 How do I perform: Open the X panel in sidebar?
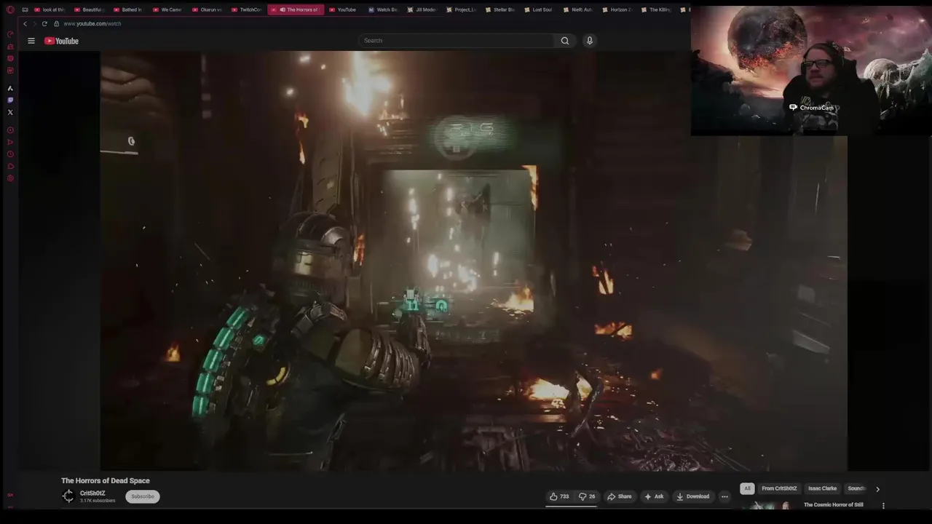click(x=10, y=112)
